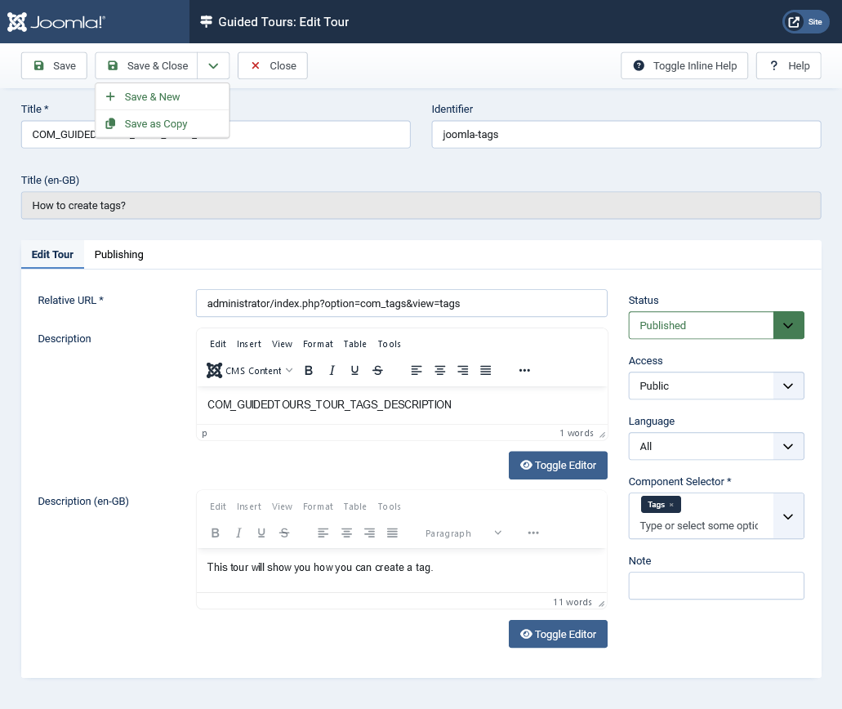Select Save & New from the dropdown menu
Viewport: 842px width, 709px height.
[x=152, y=97]
